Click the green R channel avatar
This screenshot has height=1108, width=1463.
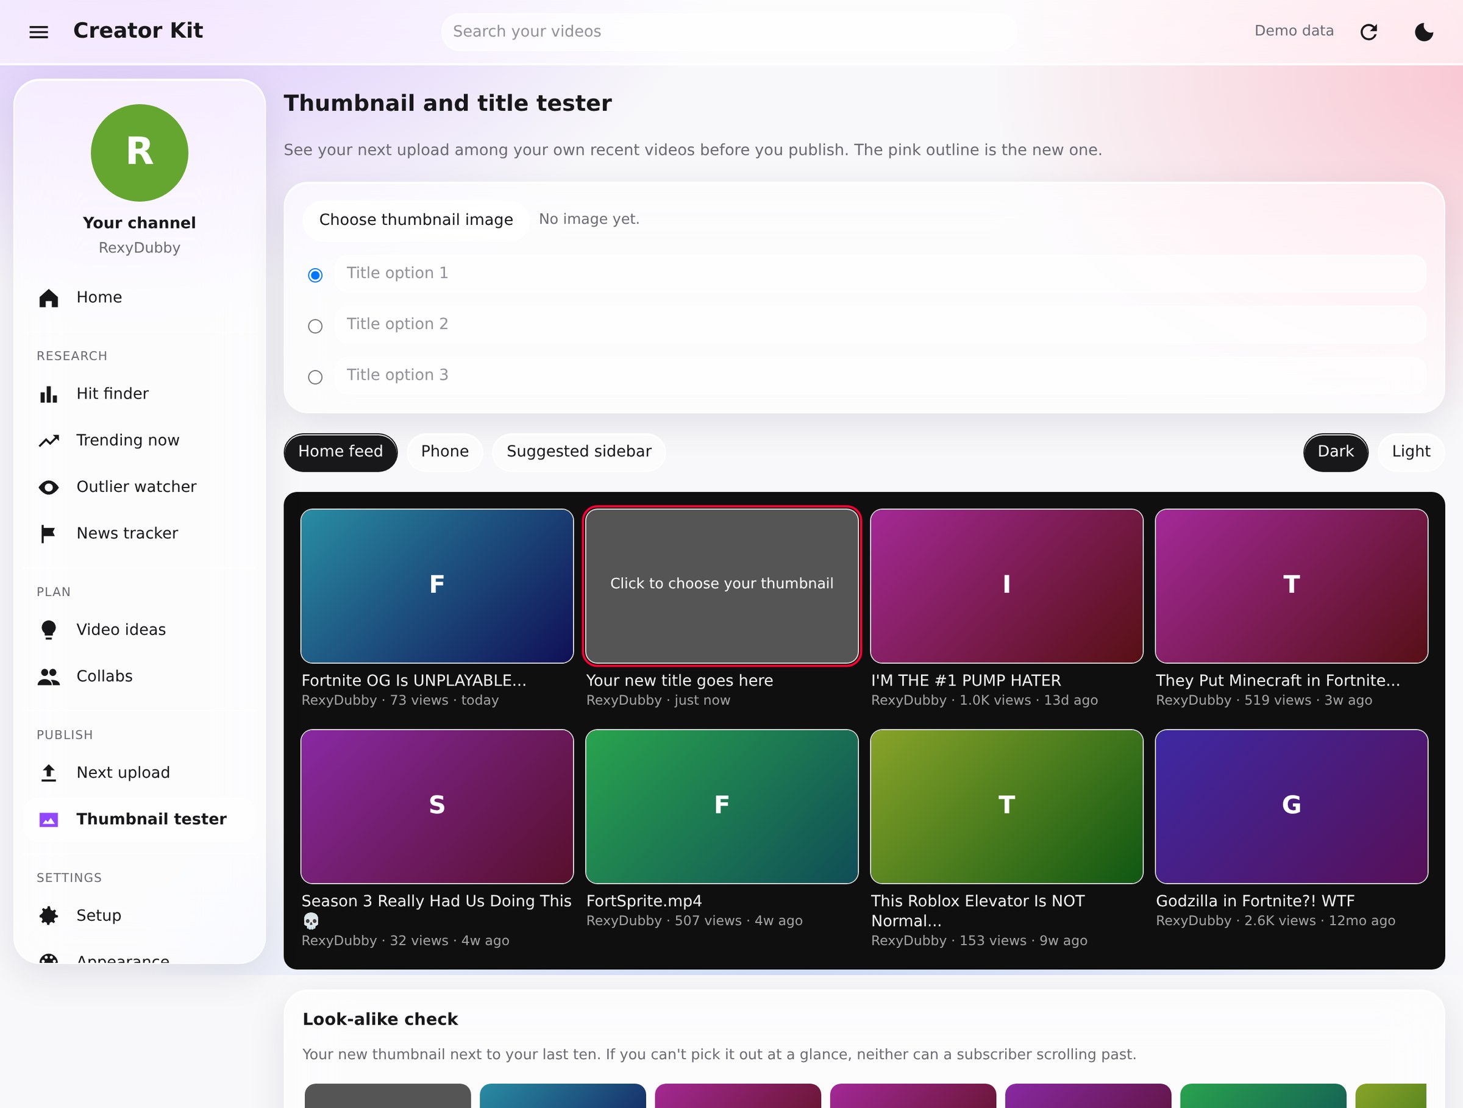pyautogui.click(x=140, y=153)
